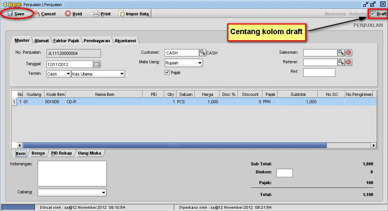Click the Qty column header
The image size is (388, 211).
tap(170, 94)
